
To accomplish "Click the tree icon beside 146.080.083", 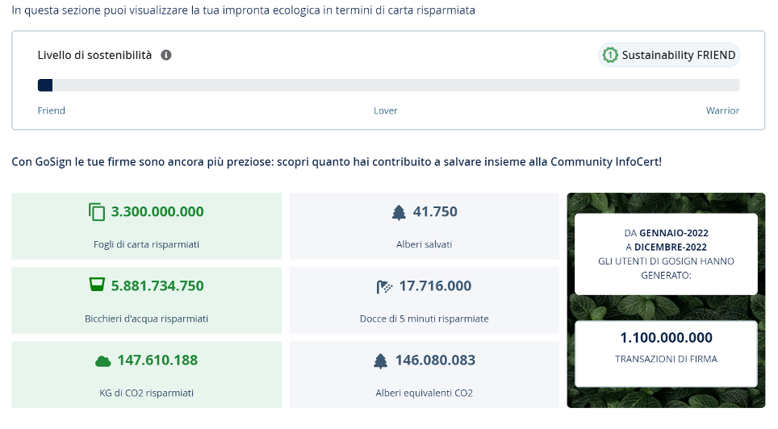I will tap(381, 360).
